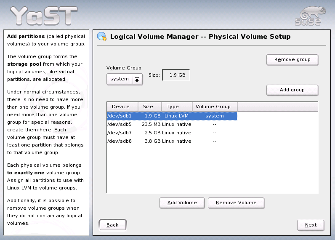
Task: Click the SUSE chameleon logo
Action: 310,16
